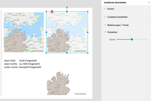Click bottom-left corner handle of selected map
This screenshot has width=151, height=101.
point(46,53)
